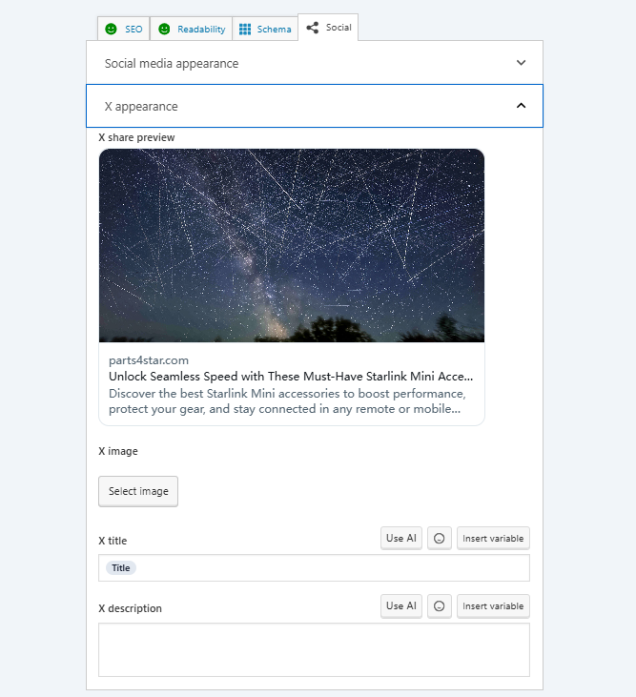Expand the Social media appearance section
This screenshot has width=636, height=697.
[314, 63]
